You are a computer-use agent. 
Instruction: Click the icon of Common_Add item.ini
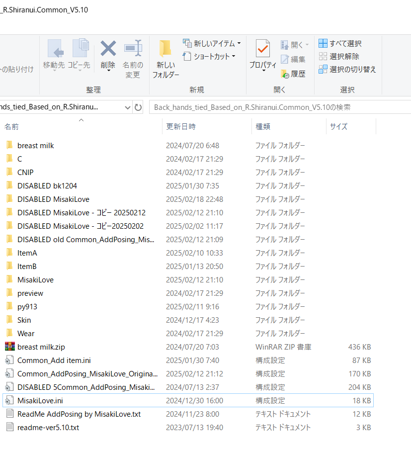[x=9, y=360]
